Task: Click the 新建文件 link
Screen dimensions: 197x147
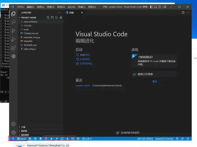Action: pyautogui.click(x=85, y=55)
